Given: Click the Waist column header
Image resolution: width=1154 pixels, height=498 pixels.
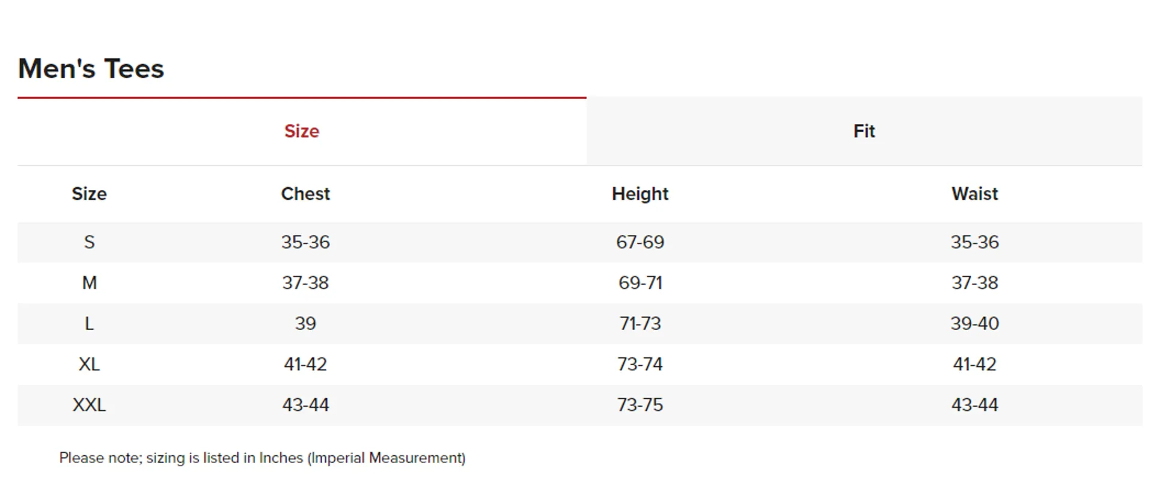Looking at the screenshot, I should (974, 194).
